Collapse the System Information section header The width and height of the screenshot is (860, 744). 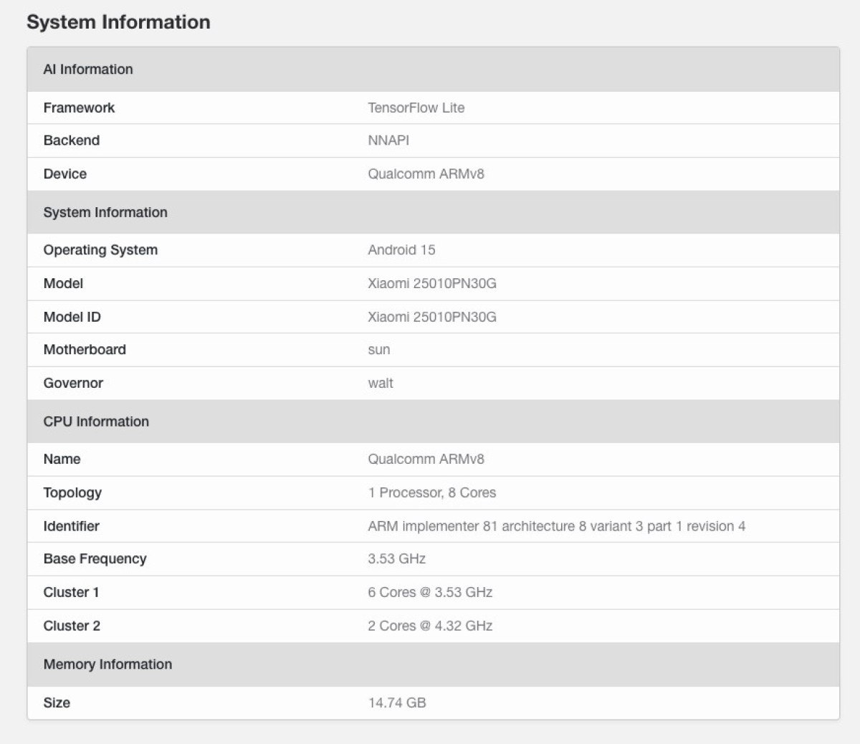point(105,212)
